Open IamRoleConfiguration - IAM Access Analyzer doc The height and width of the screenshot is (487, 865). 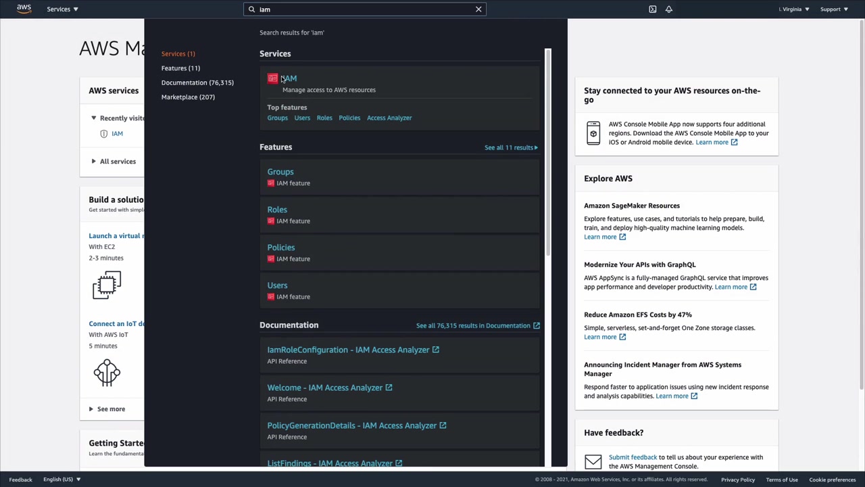tap(348, 350)
